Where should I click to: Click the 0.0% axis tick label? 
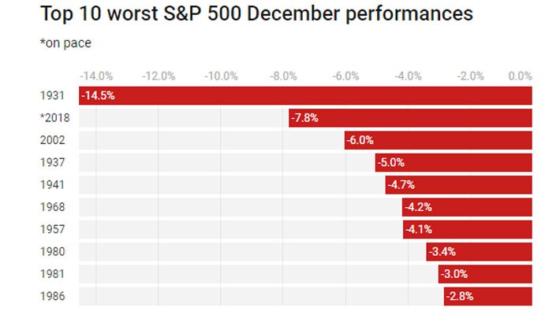(521, 76)
